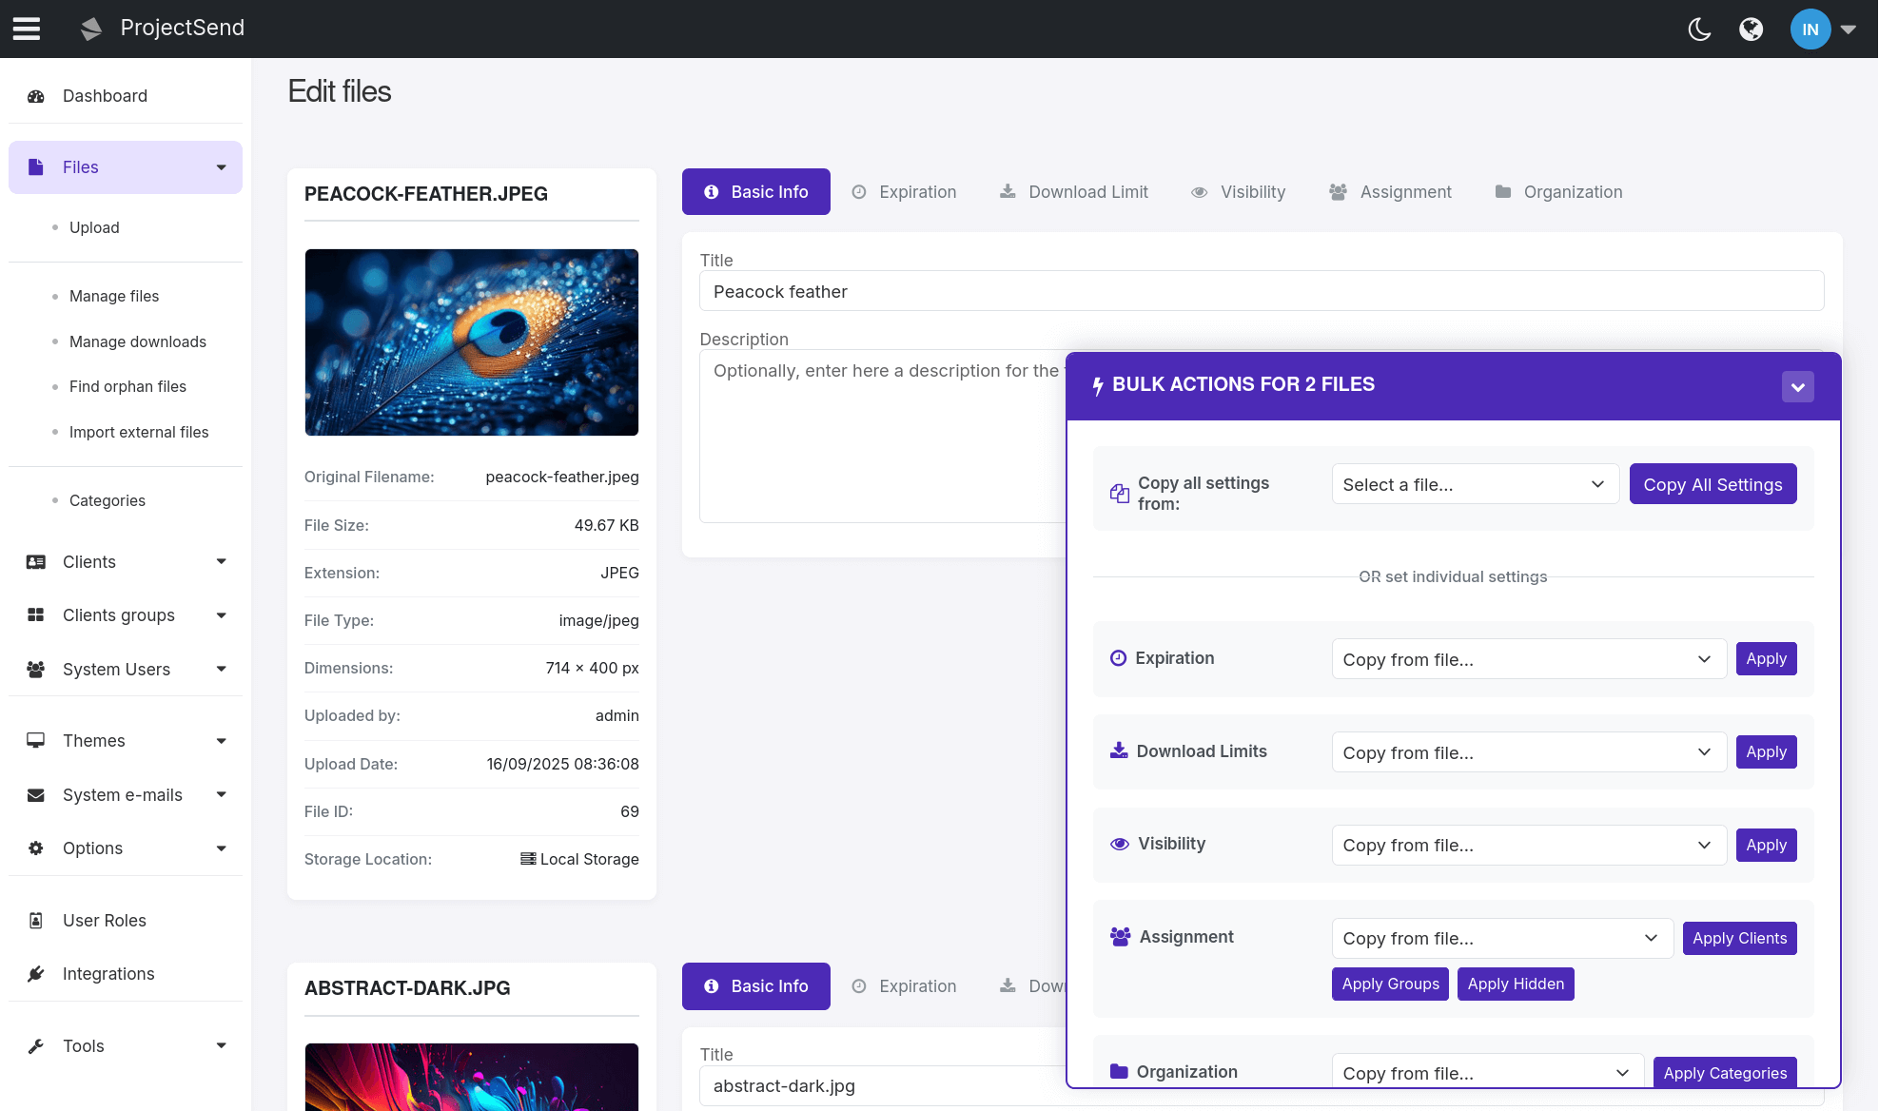The height and width of the screenshot is (1111, 1879).
Task: Click the Integrations plug icon
Action: tap(36, 973)
